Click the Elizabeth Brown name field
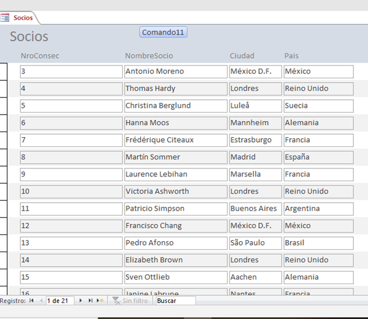This screenshot has height=319, width=368. [176, 260]
